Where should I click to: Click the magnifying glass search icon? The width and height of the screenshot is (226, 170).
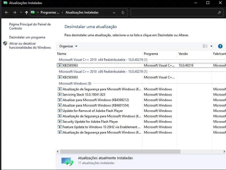[219, 13]
